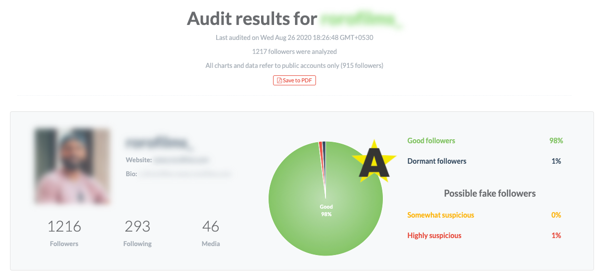The height and width of the screenshot is (277, 604).
Task: Click the PDF file icon
Action: click(x=279, y=80)
